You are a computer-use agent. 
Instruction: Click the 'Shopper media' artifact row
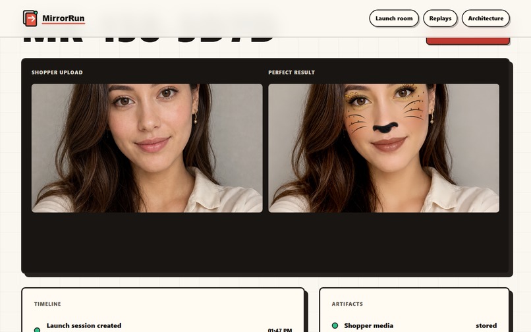[414, 325]
